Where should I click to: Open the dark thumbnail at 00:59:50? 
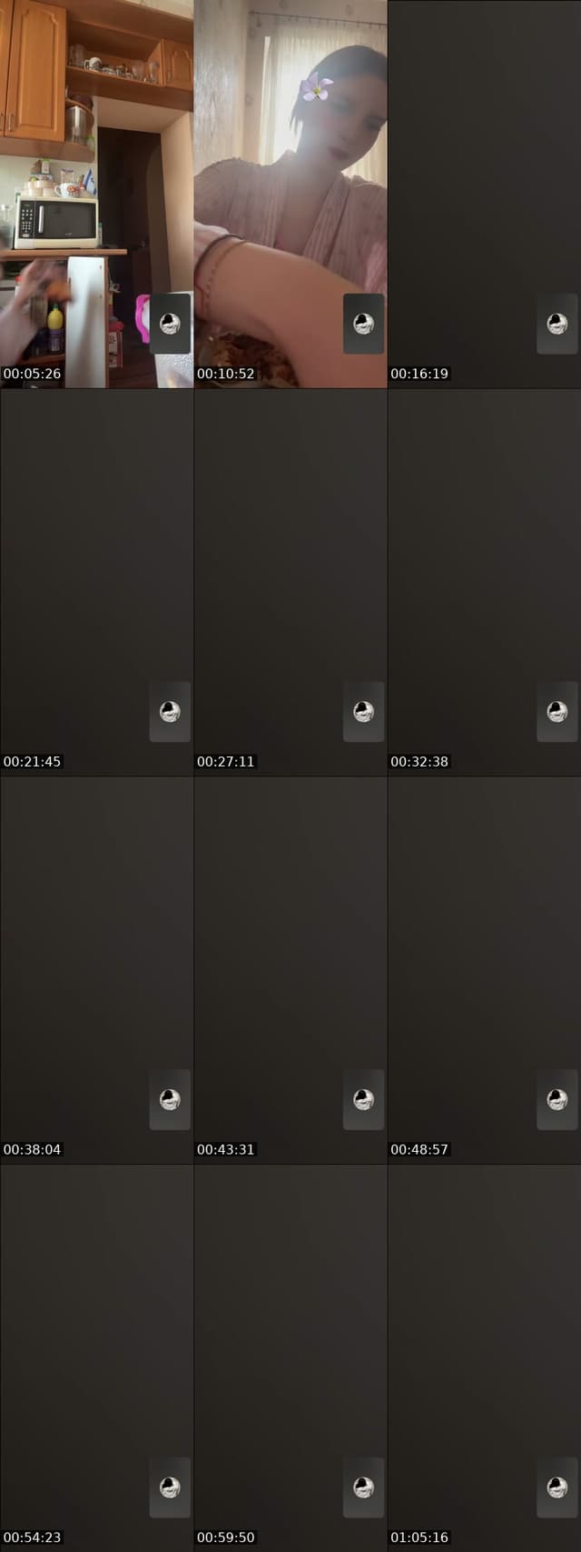point(290,1358)
